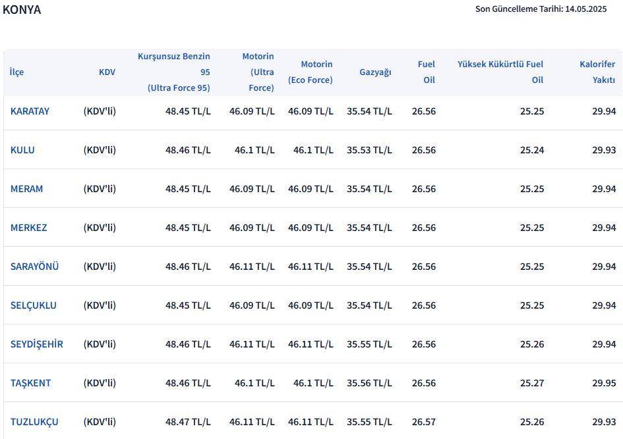This screenshot has height=439, width=623.
Task: Select 46.1 TL/L Ultra Force price in KULU row
Action: click(x=254, y=150)
